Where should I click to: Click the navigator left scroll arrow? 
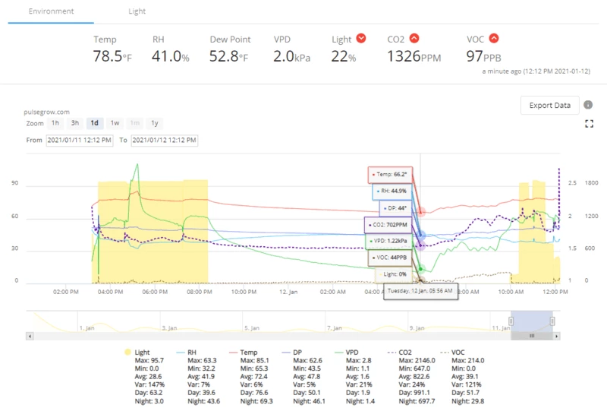click(x=30, y=335)
